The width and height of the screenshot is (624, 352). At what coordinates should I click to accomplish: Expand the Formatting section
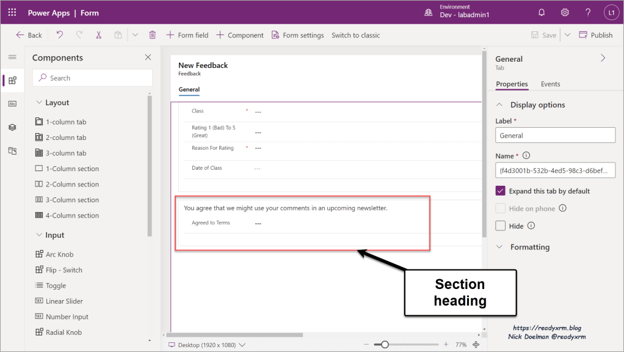pos(500,247)
